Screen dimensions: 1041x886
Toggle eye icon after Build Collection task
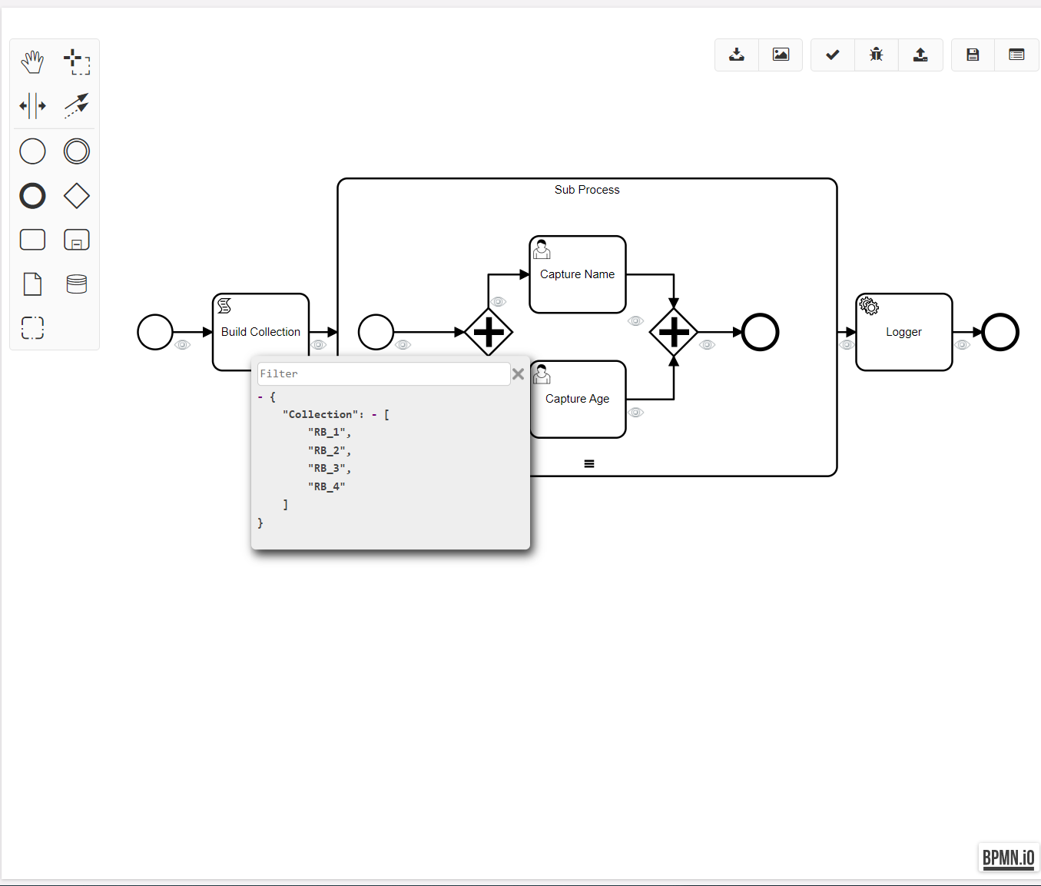(x=319, y=345)
